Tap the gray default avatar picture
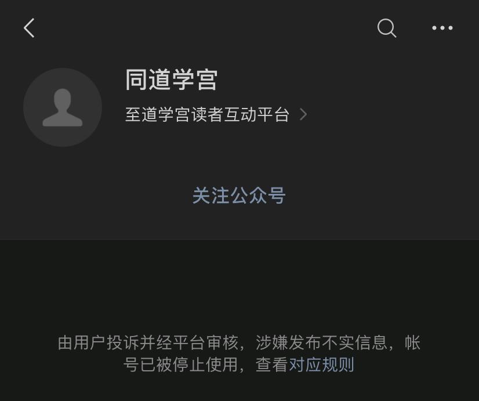The height and width of the screenshot is (401, 479). coord(63,107)
